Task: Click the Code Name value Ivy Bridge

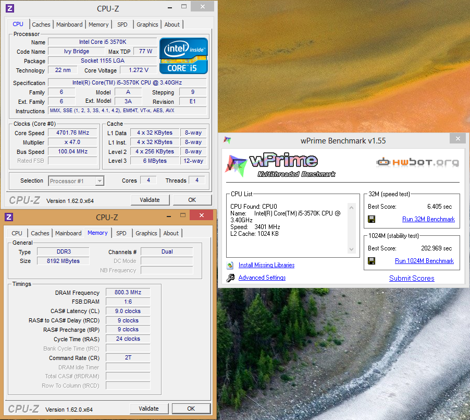Action: (x=77, y=51)
